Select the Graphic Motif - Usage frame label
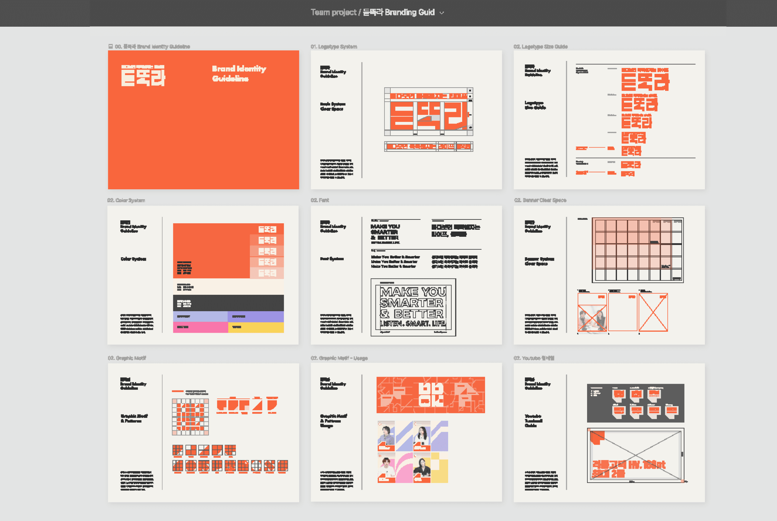Viewport: 777px width, 521px height. coord(339,358)
